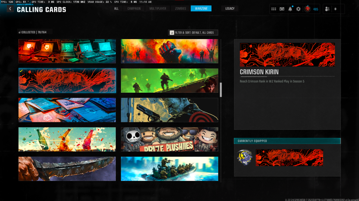Open Filter & Sort dropdown

point(193,33)
